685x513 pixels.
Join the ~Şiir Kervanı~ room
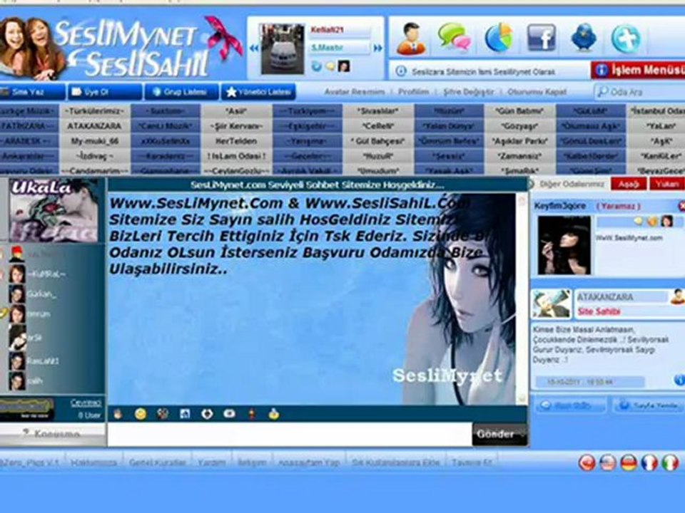pos(236,126)
